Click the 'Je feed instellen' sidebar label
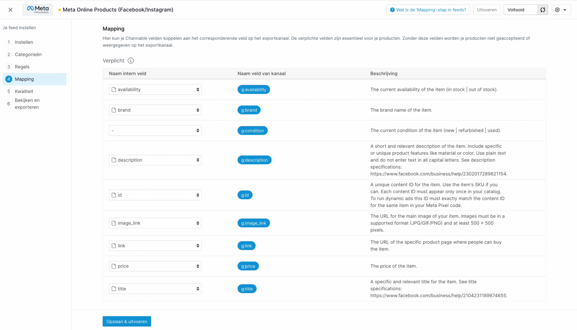The height and width of the screenshot is (330, 577). click(x=19, y=28)
